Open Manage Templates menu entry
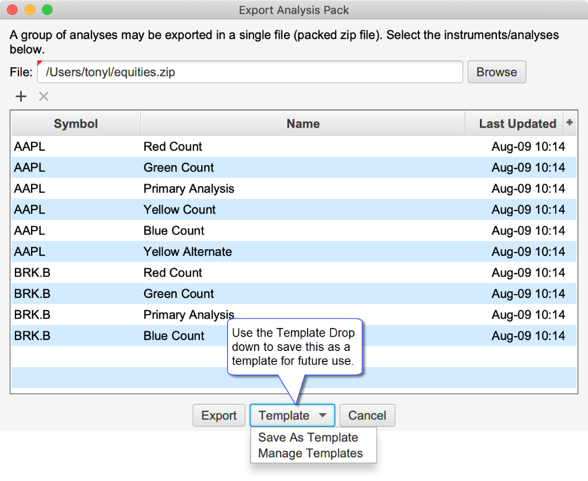588x481 pixels. click(310, 453)
